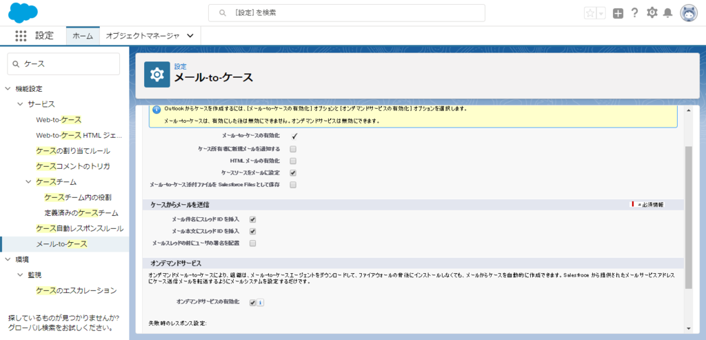The image size is (706, 340).
Task: Open the favorites list dropdown arrow
Action: point(601,13)
